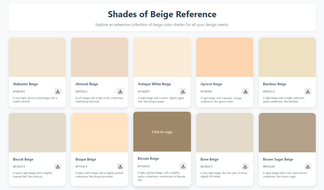The height and width of the screenshot is (190, 324).
Task: Select the Bisque Beige card title
Action: [86, 159]
